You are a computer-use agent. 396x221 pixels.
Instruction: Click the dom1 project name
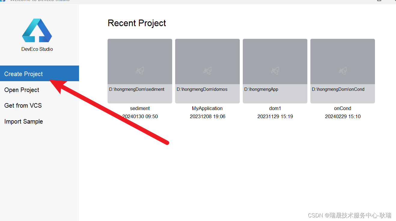275,108
